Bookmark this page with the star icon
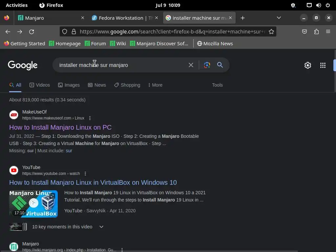Viewport: 336px width, 252px height. (271, 32)
